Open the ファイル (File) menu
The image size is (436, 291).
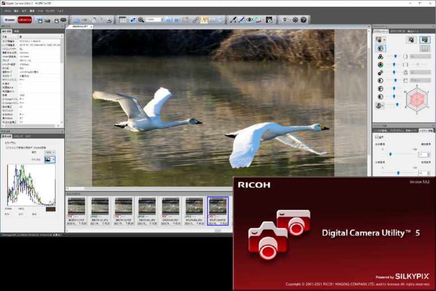(x=7, y=11)
